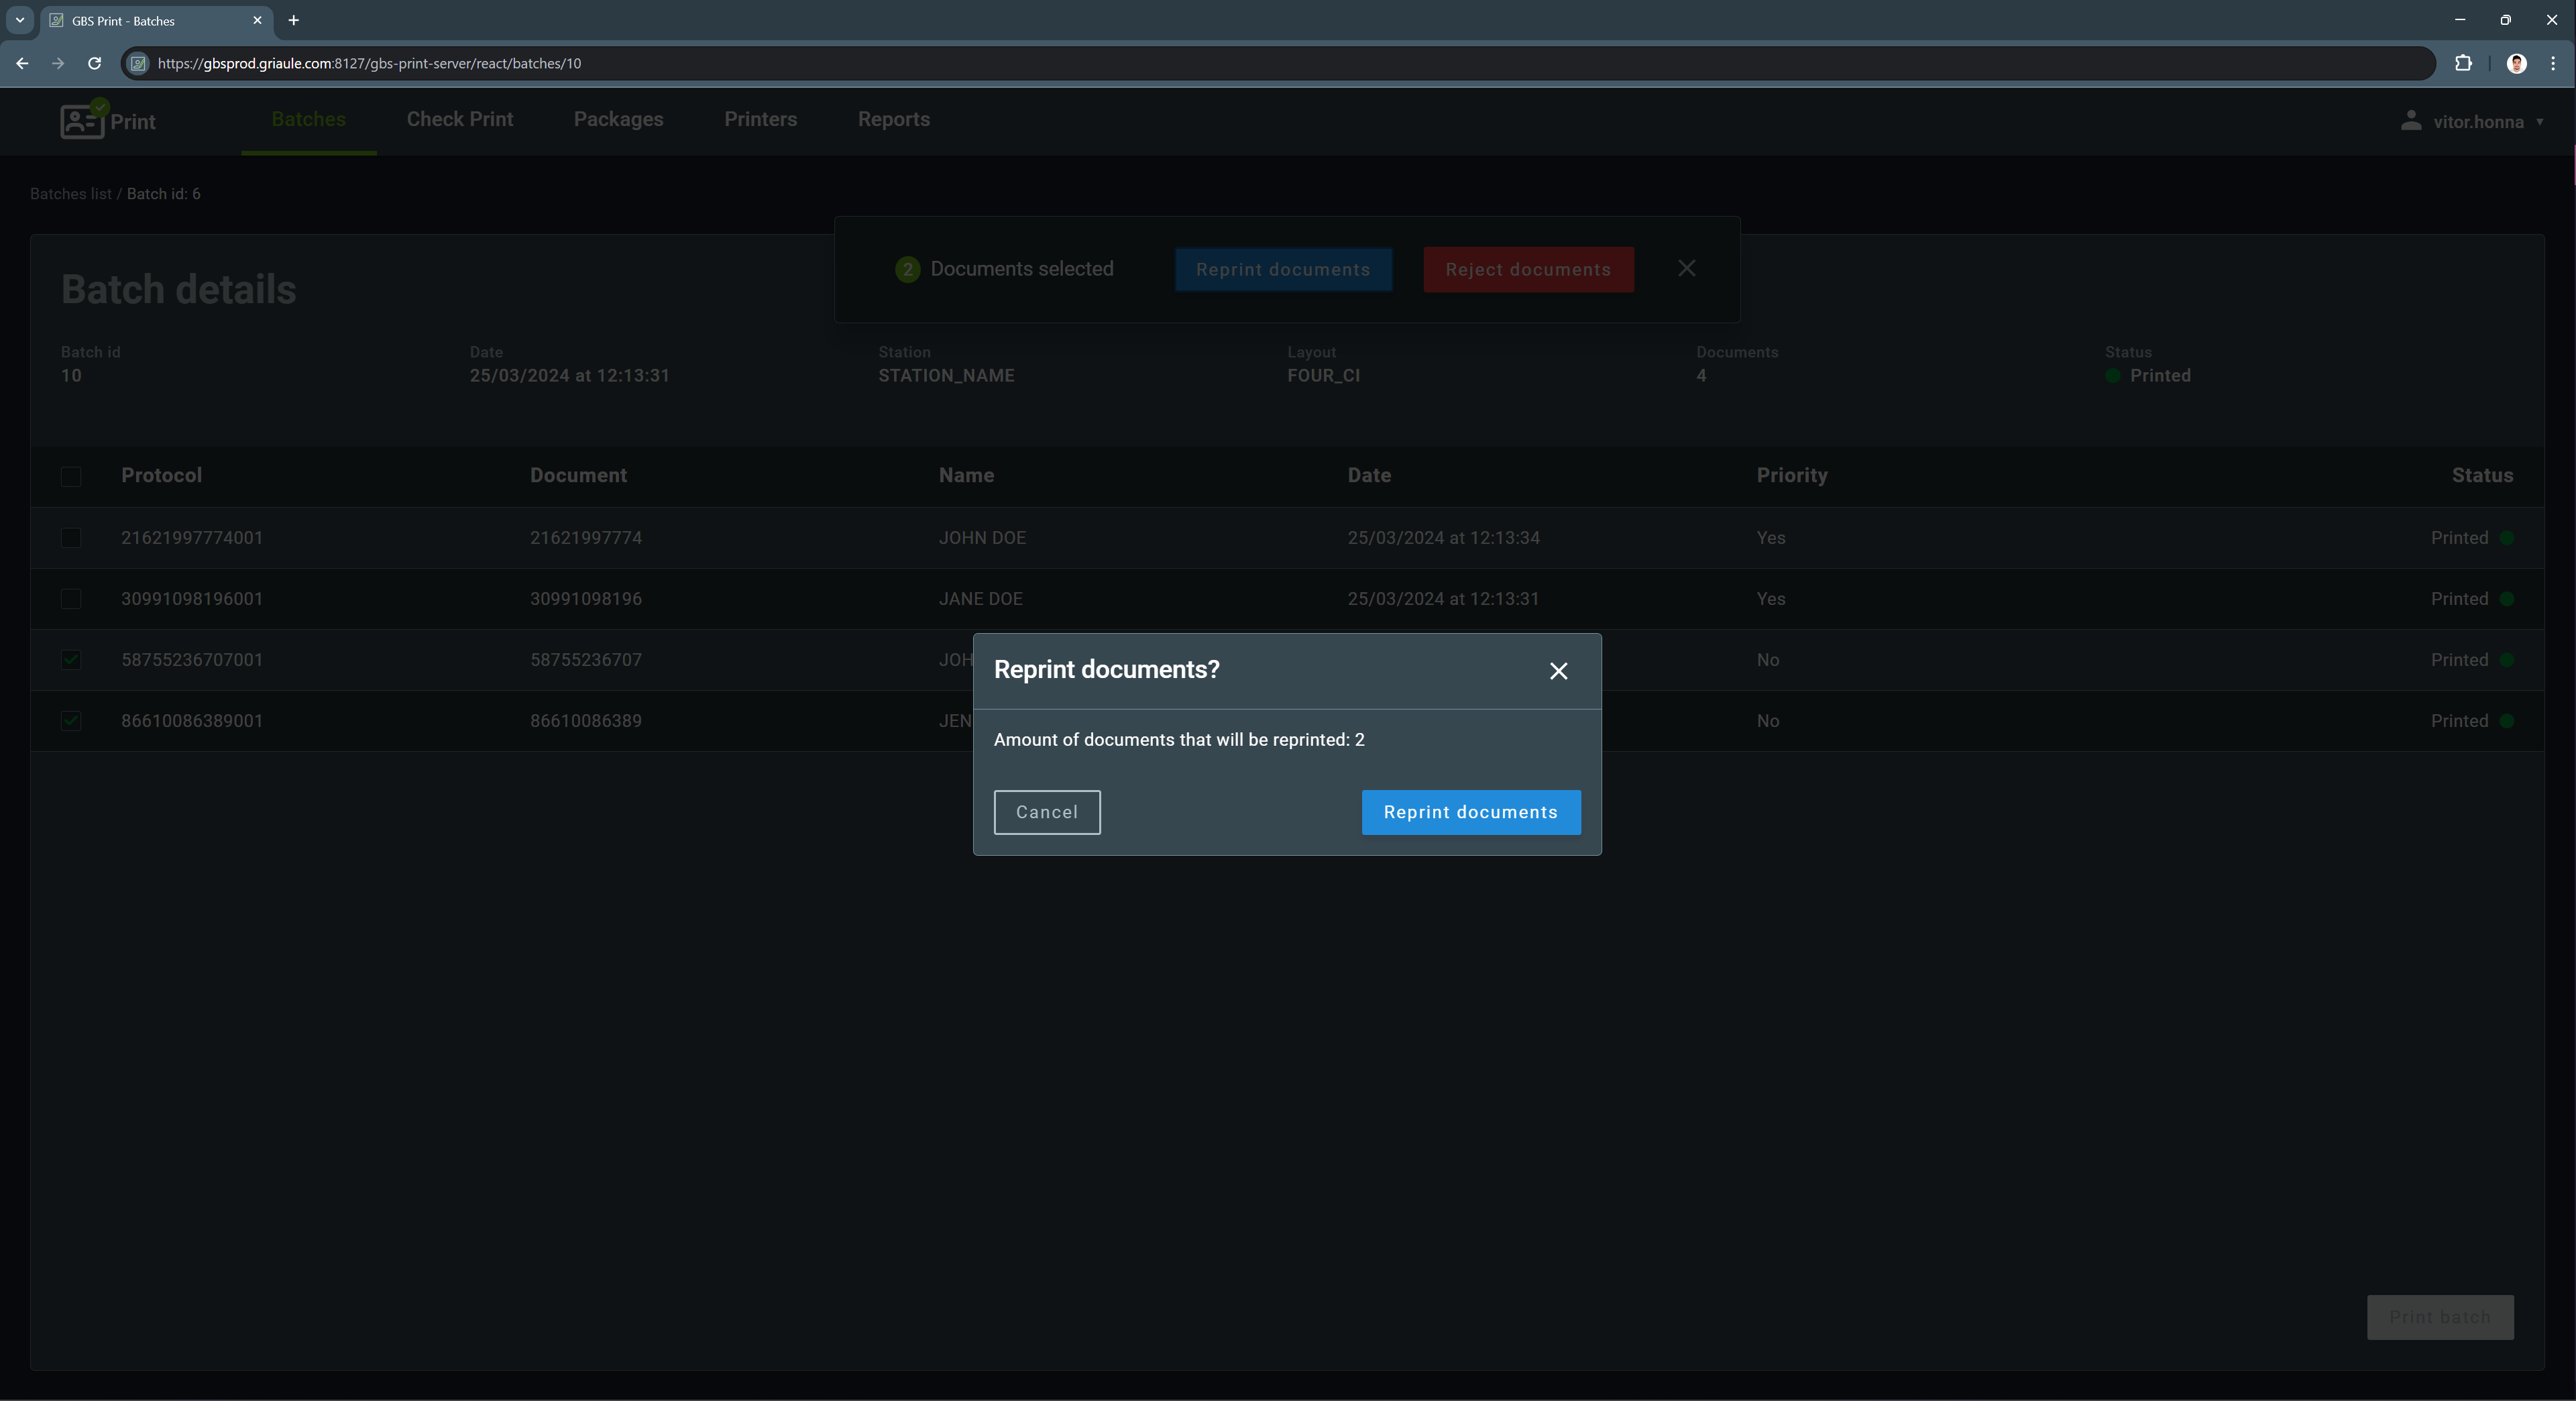
Task: Click the name JANE DOE
Action: 980,599
